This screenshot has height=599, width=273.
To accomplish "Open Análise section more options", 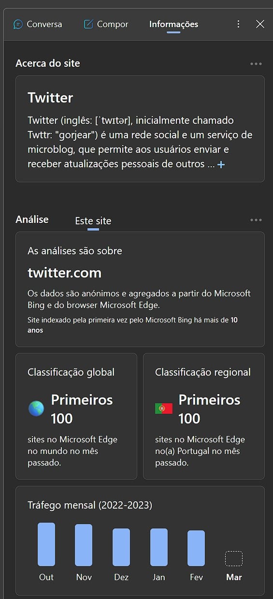I will [x=256, y=220].
